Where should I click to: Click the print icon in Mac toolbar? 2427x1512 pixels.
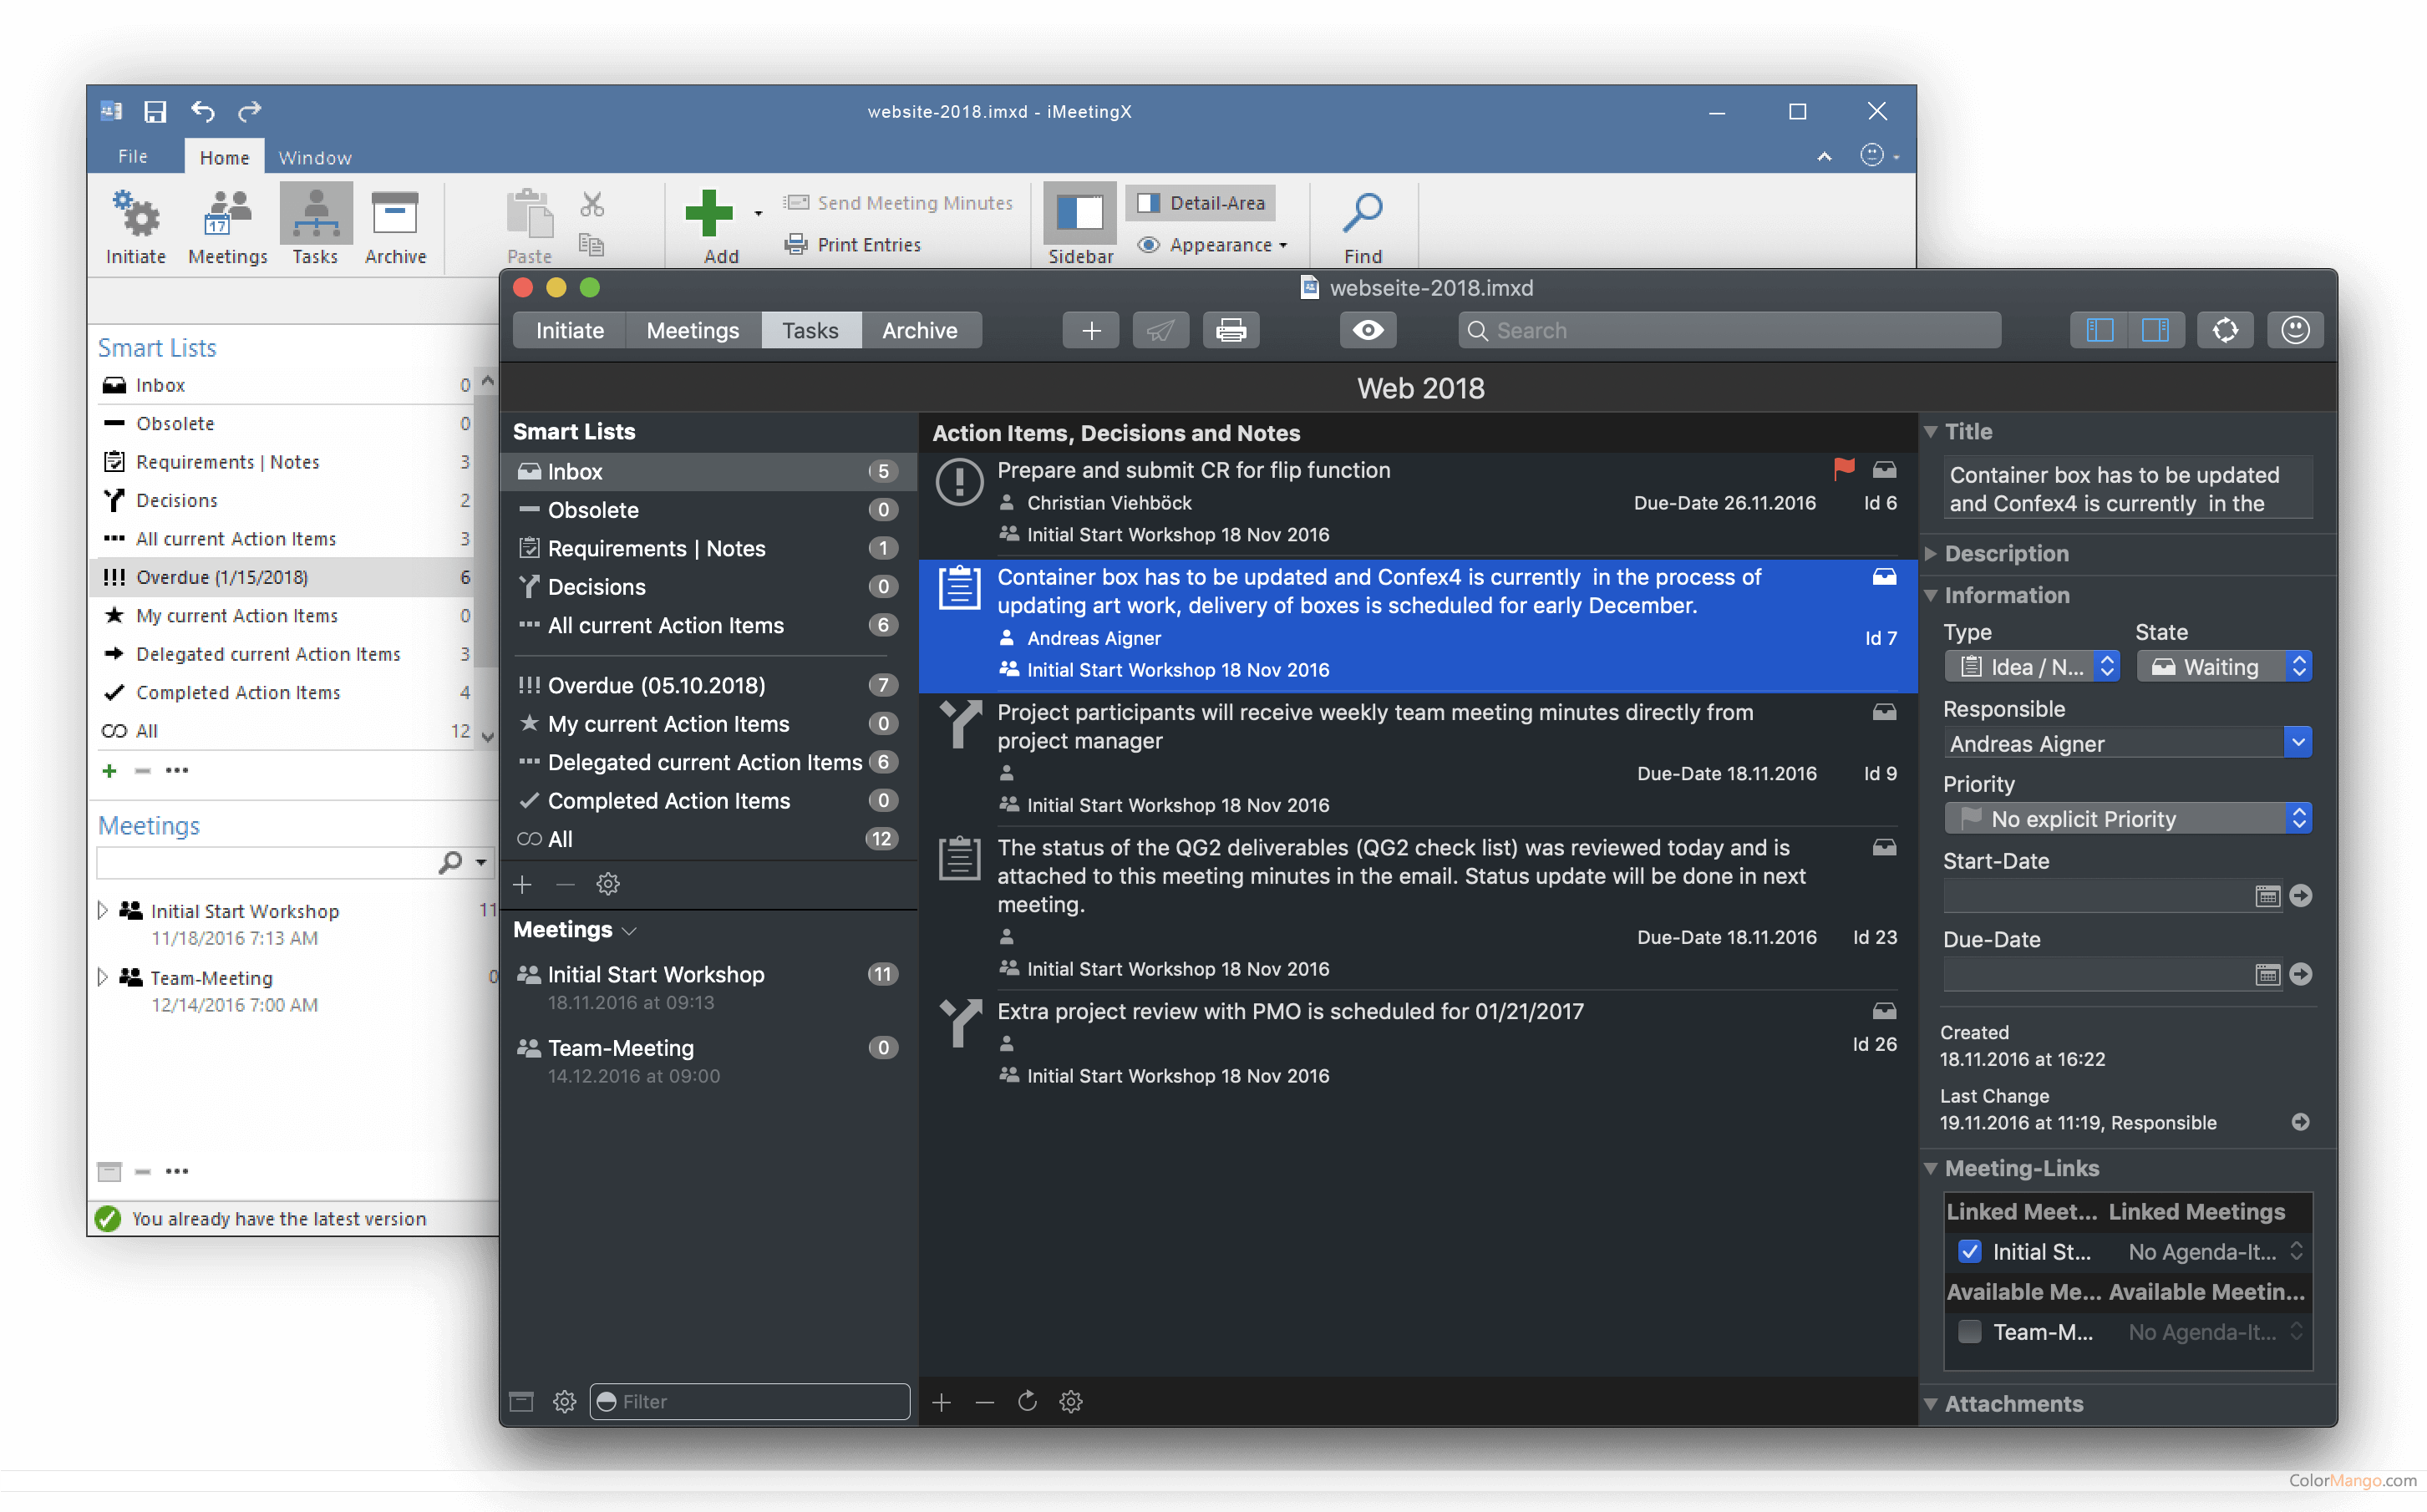(1230, 330)
